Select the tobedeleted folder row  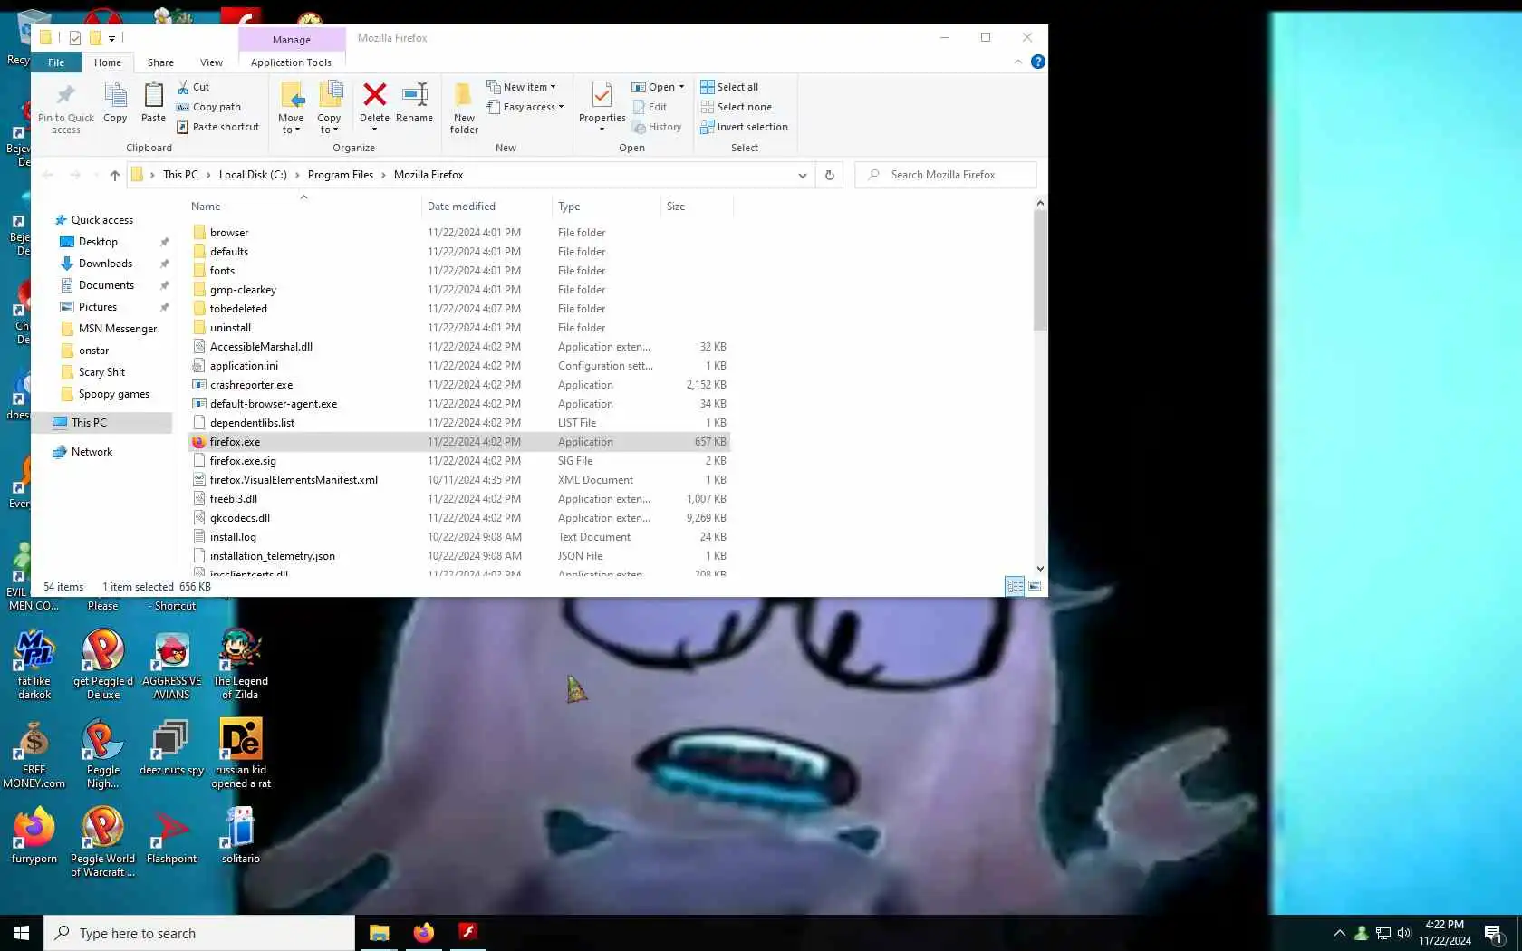(x=458, y=309)
